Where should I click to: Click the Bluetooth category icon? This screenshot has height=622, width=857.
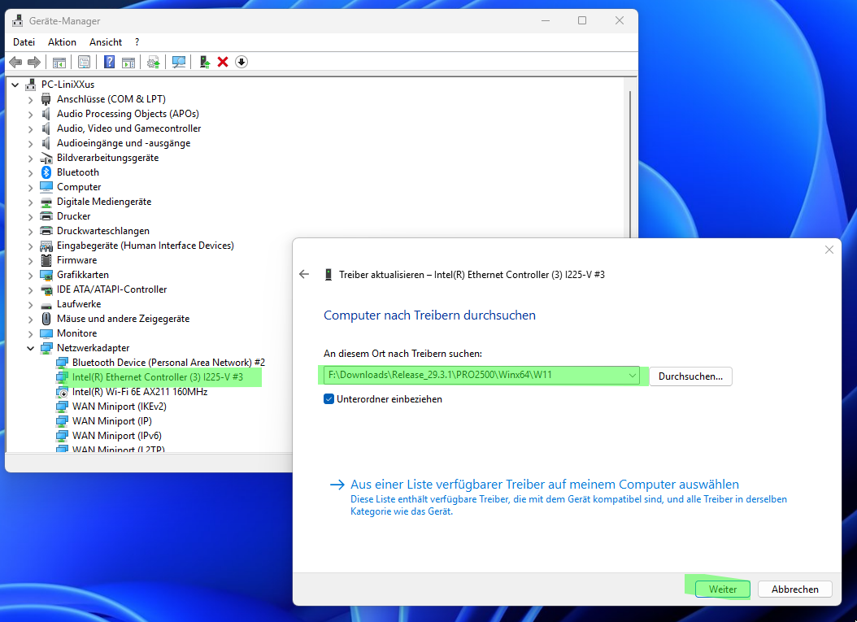[x=46, y=172]
